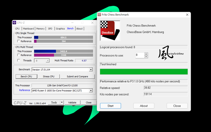Expand the Reference processor dropdown

pyautogui.click(x=91, y=91)
